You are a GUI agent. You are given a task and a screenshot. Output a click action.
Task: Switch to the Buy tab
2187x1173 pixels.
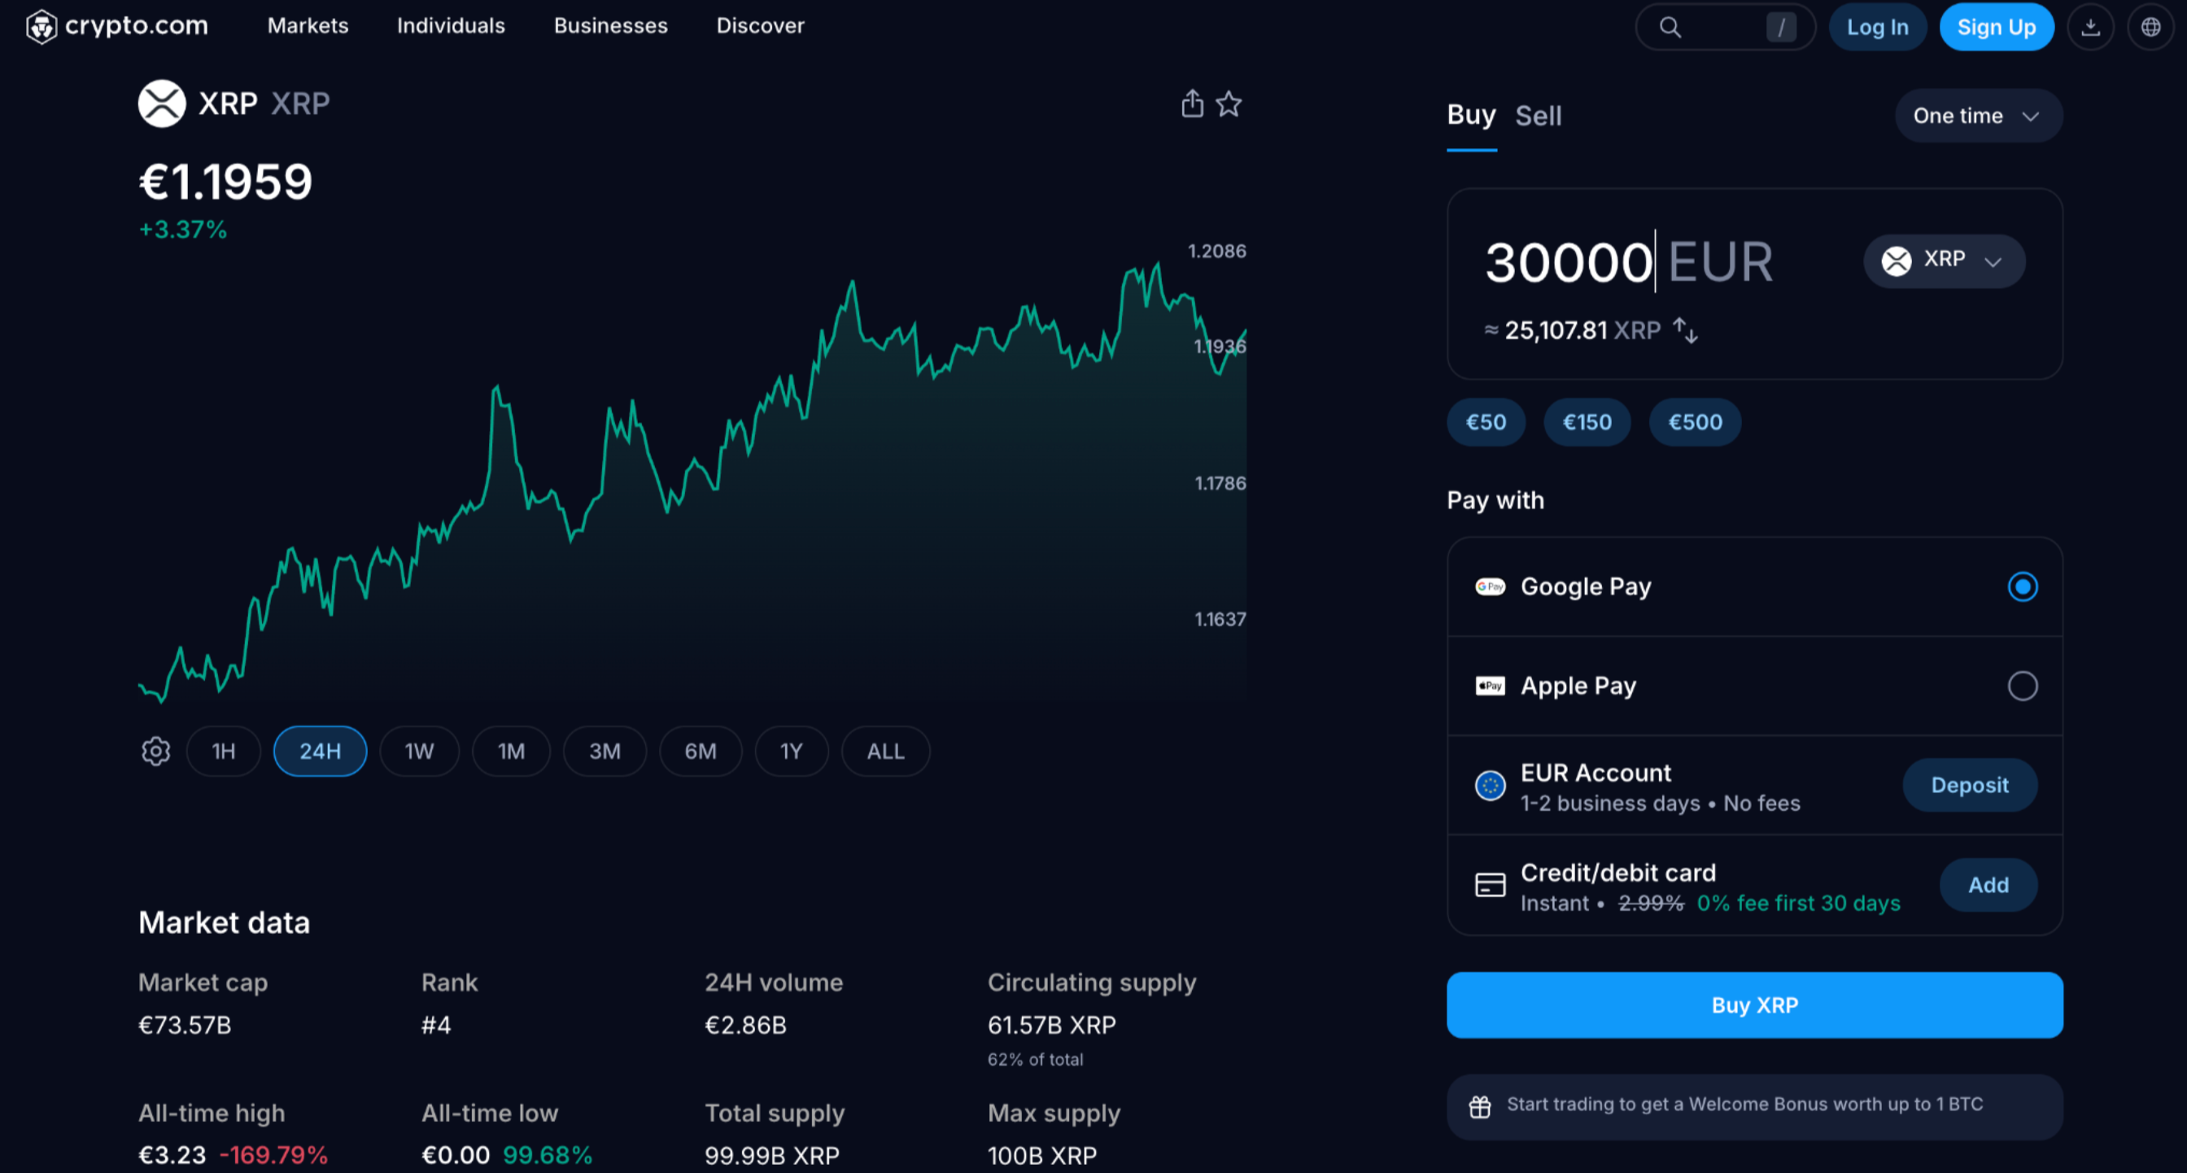(x=1471, y=116)
